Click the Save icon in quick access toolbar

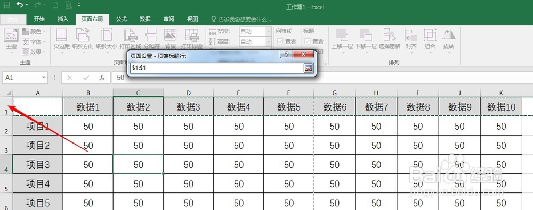pyautogui.click(x=7, y=5)
